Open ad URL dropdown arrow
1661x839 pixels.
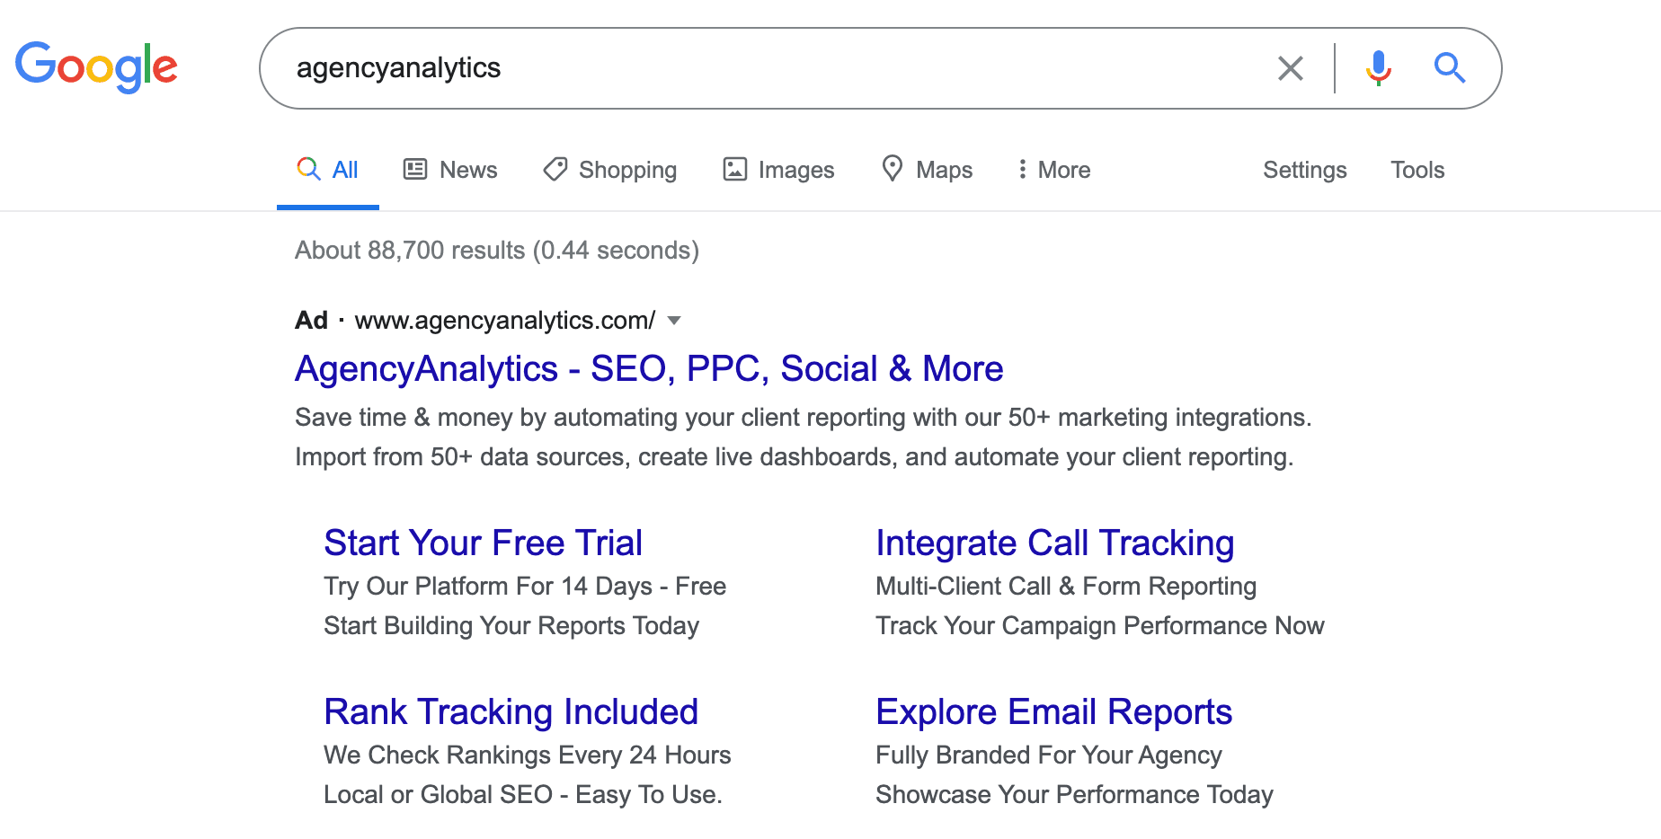(675, 321)
